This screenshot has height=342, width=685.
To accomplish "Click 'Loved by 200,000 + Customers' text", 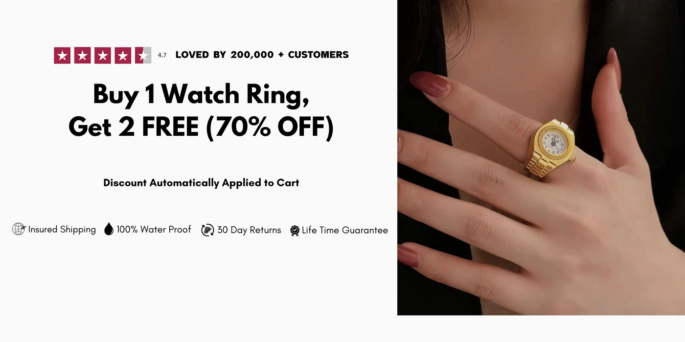I will tap(262, 55).
